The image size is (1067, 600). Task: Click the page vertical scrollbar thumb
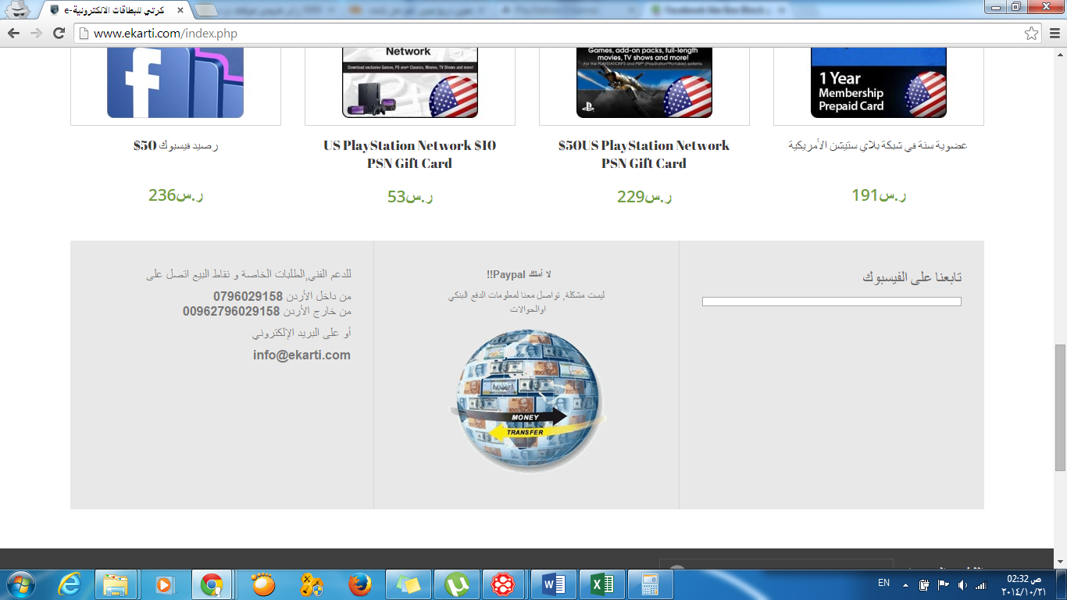pyautogui.click(x=1060, y=407)
